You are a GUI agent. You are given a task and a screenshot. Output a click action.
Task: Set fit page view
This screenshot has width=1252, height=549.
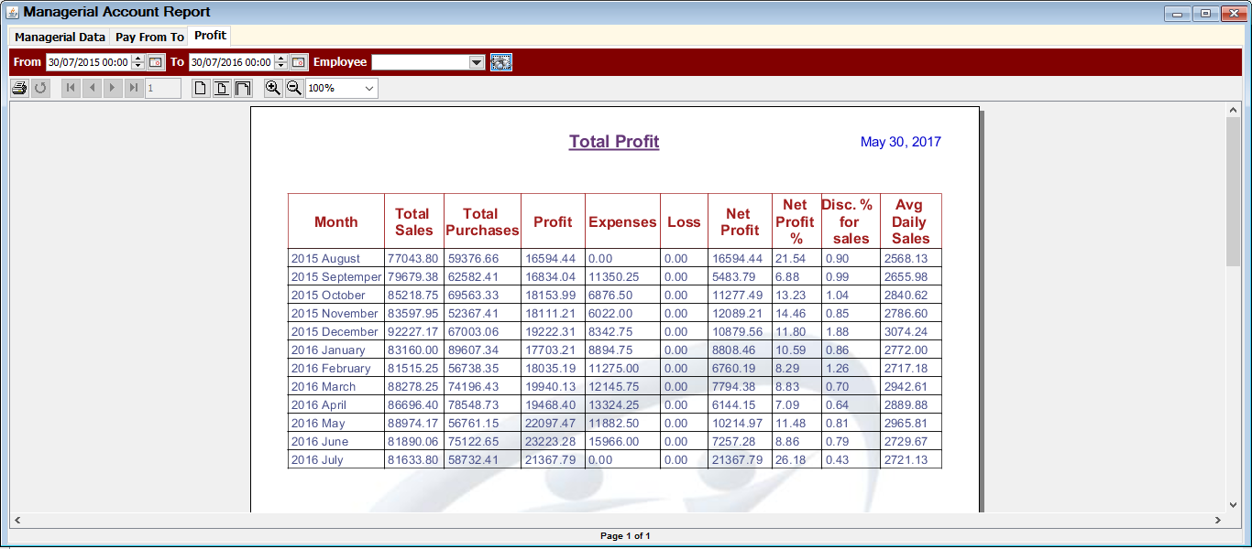coord(222,88)
